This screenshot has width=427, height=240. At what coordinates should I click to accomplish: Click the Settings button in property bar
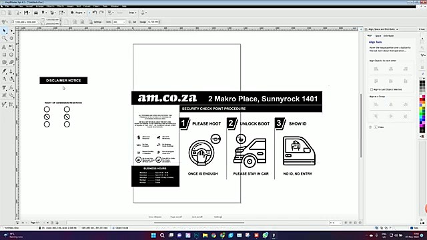(x=95, y=22)
